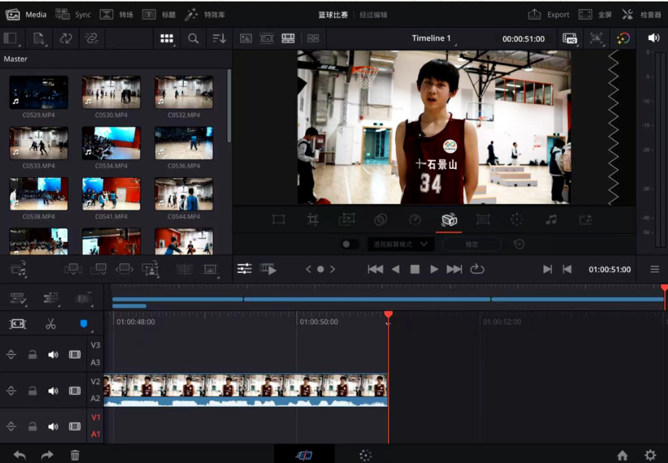Screen dimensions: 668x463
Task: Open the media pool sort options
Action: pyautogui.click(x=219, y=39)
